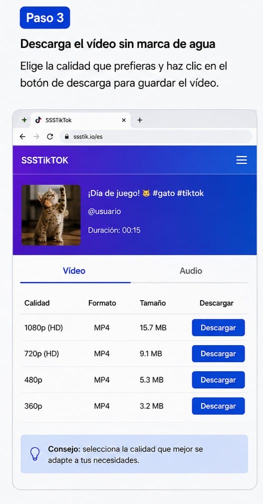263x504 pixels.
Task: Click the 3.2 MB size value
Action: point(152,406)
